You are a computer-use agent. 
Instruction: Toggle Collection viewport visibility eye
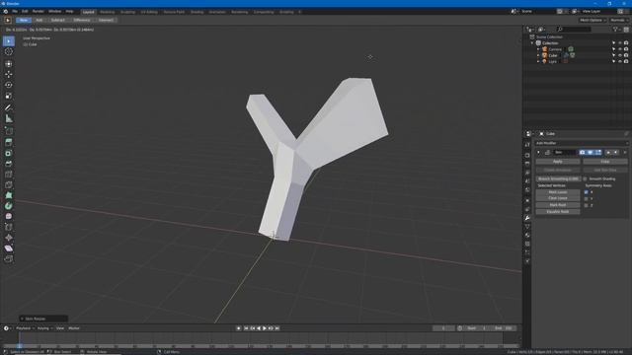(620, 43)
